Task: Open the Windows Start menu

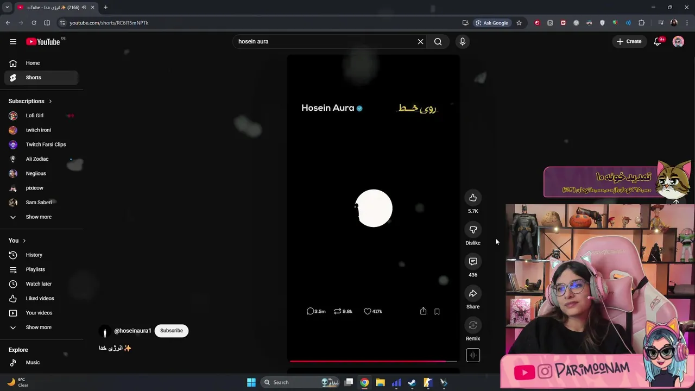Action: point(251,382)
